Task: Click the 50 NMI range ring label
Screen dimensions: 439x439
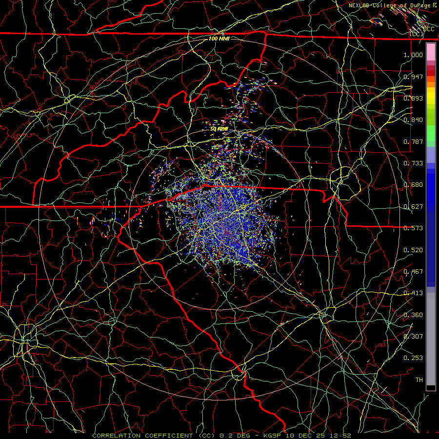Action: click(219, 129)
